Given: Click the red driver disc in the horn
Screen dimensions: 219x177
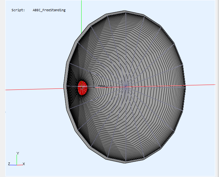Looking at the screenshot, I should tap(83, 88).
